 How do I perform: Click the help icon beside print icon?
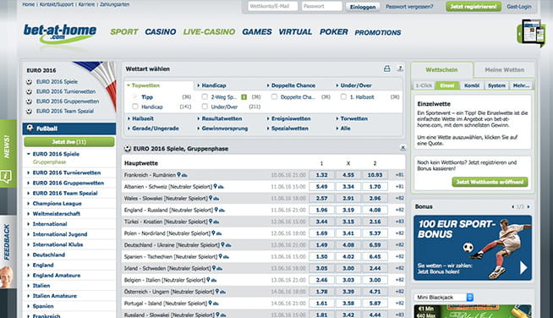coord(400,69)
